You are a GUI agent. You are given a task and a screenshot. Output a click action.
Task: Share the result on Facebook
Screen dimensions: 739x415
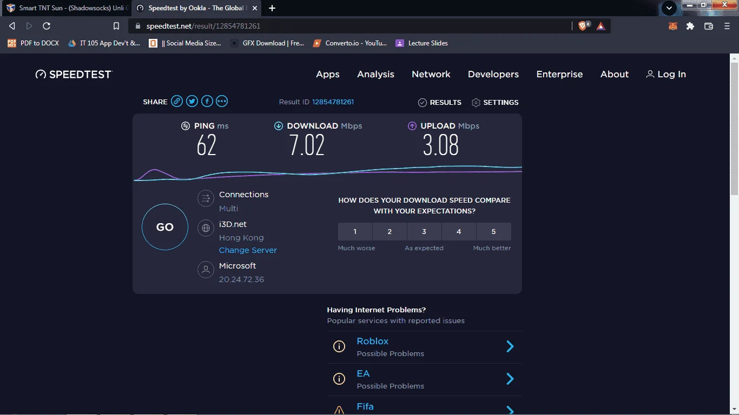click(x=207, y=101)
